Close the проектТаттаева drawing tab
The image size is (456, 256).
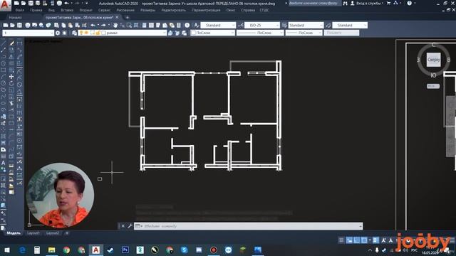click(117, 17)
